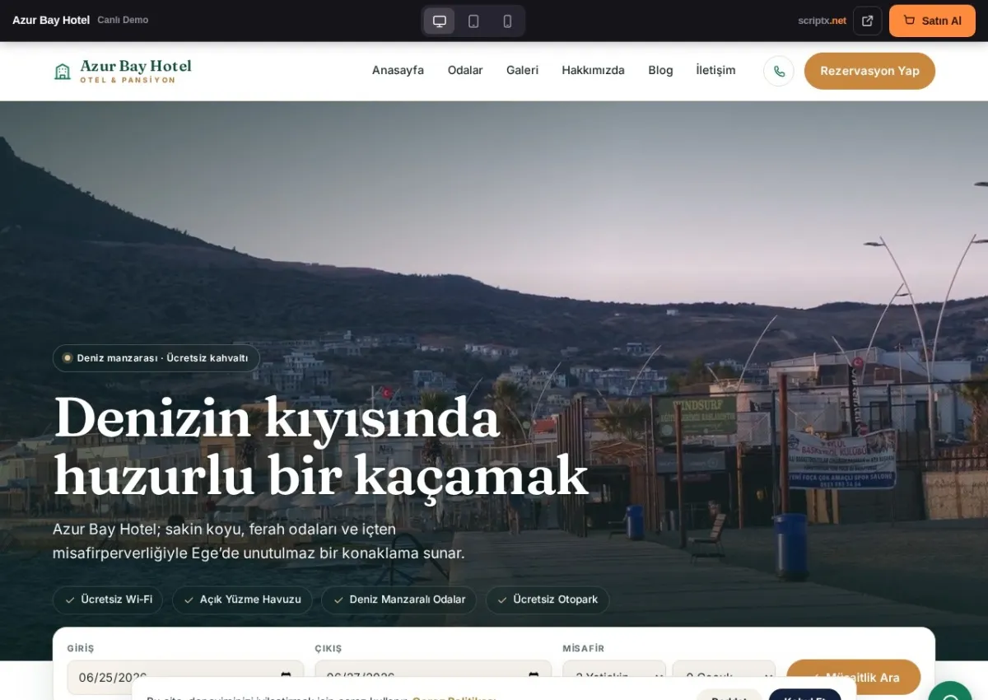Switch to desktop preview mode
Screen dimensions: 988x700
point(440,21)
